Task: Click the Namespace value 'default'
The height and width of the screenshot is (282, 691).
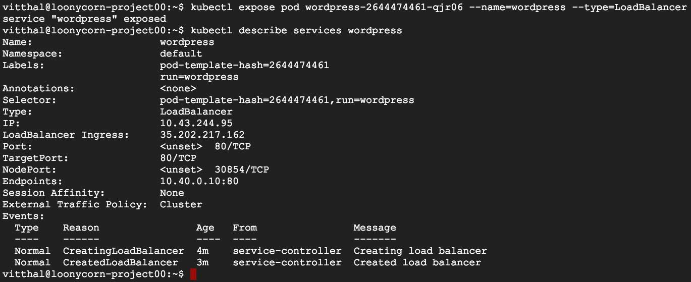Action: coord(181,53)
